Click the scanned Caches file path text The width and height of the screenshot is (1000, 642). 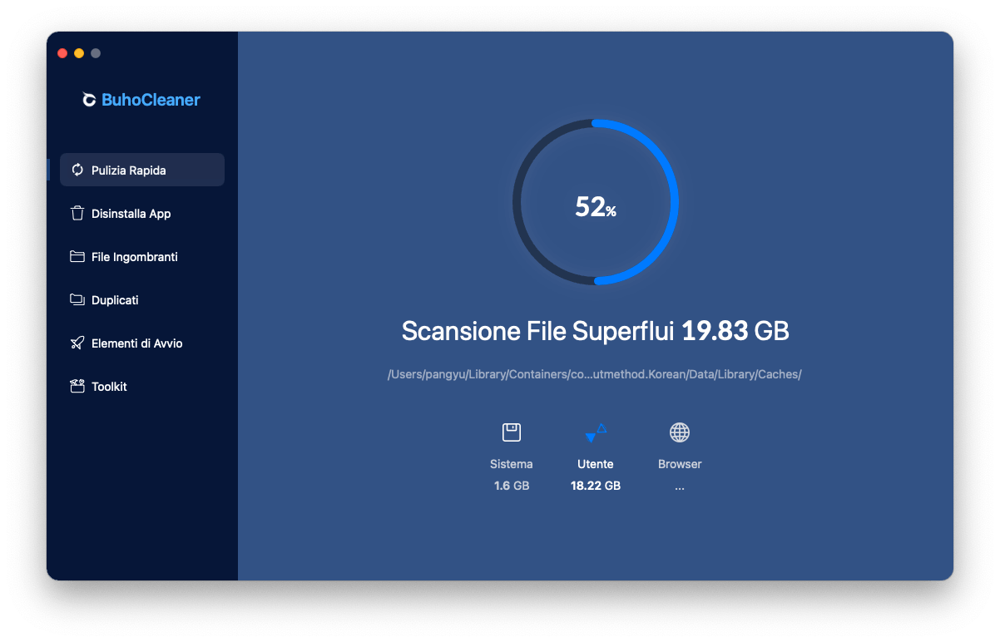(594, 374)
